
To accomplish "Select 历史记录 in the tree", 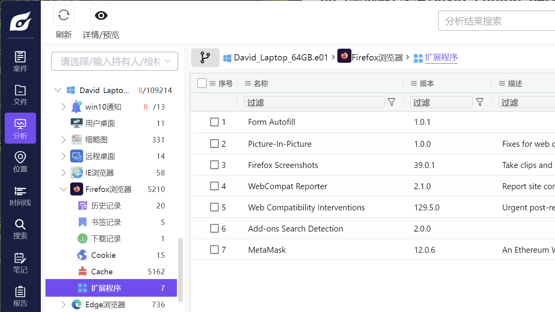I will coord(106,206).
